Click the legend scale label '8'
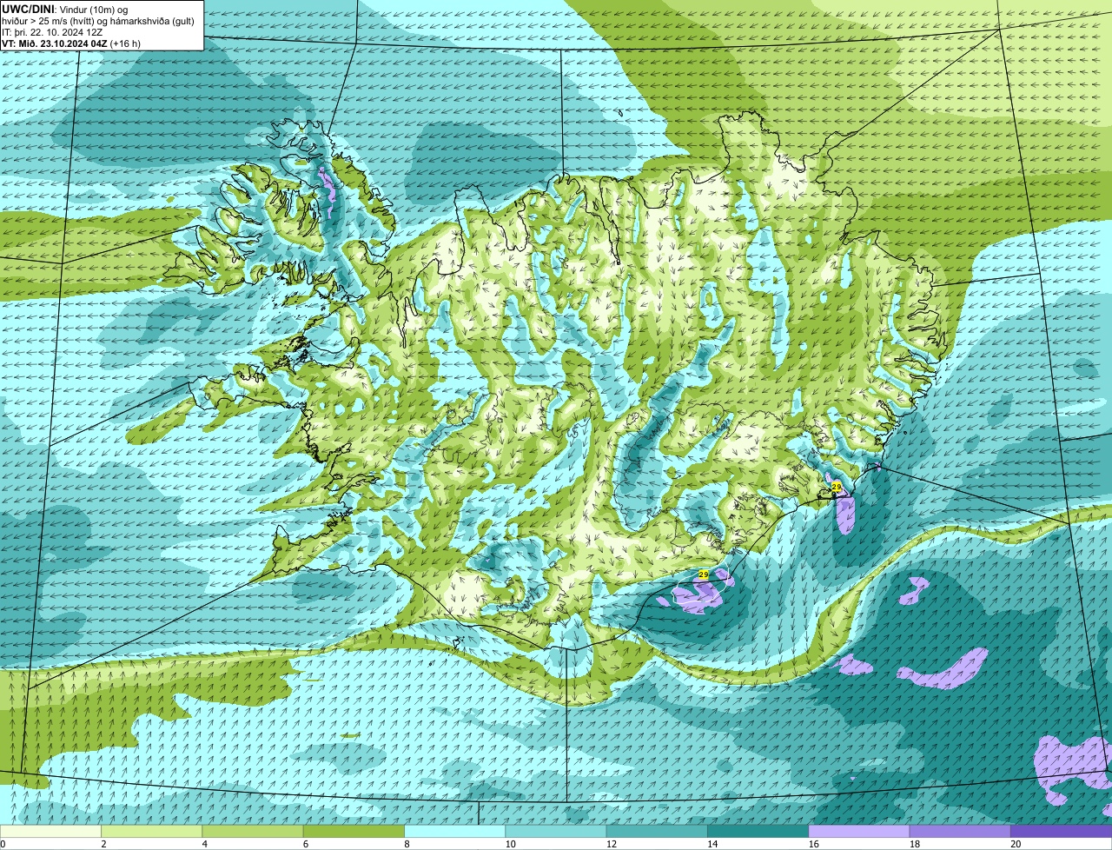This screenshot has height=850, width=1112. point(407,844)
